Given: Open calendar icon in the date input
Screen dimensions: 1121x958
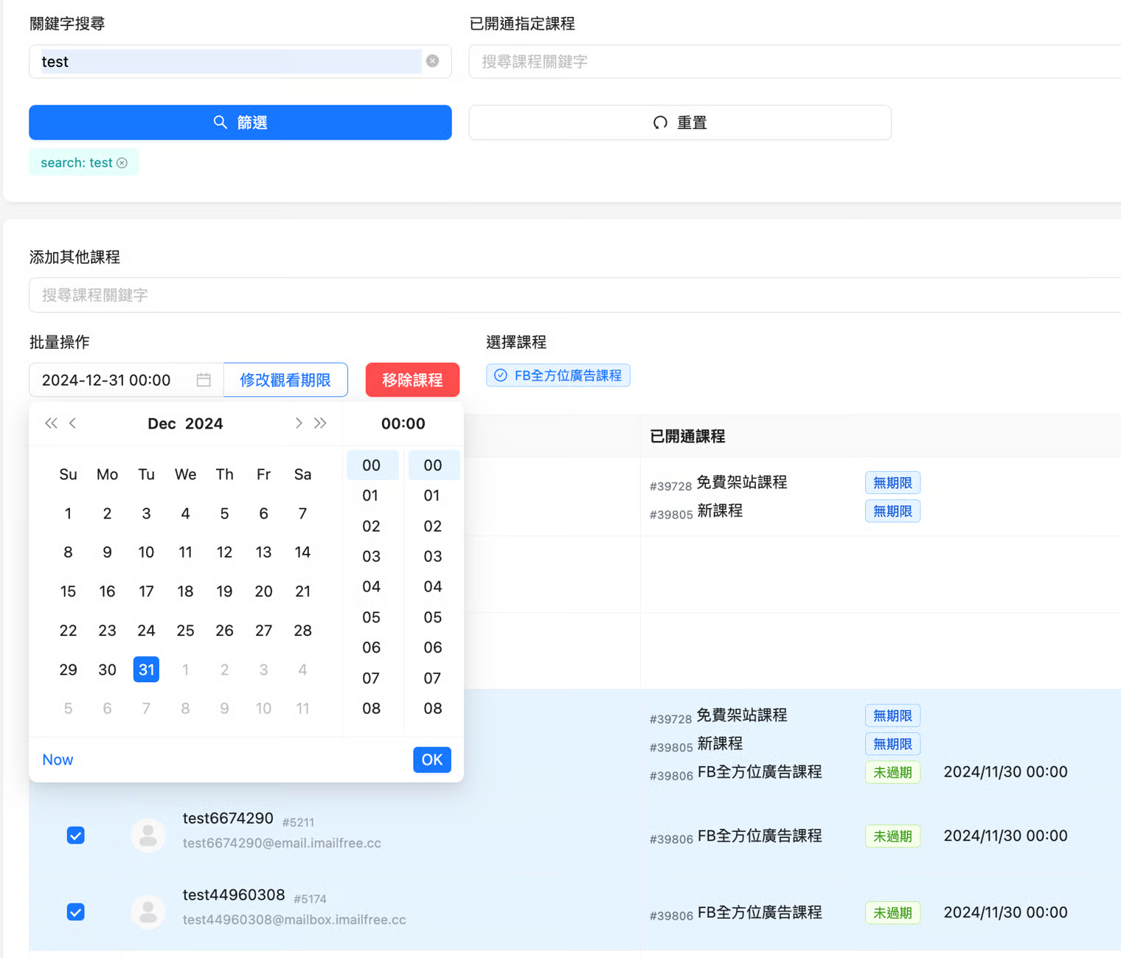Looking at the screenshot, I should click(204, 380).
